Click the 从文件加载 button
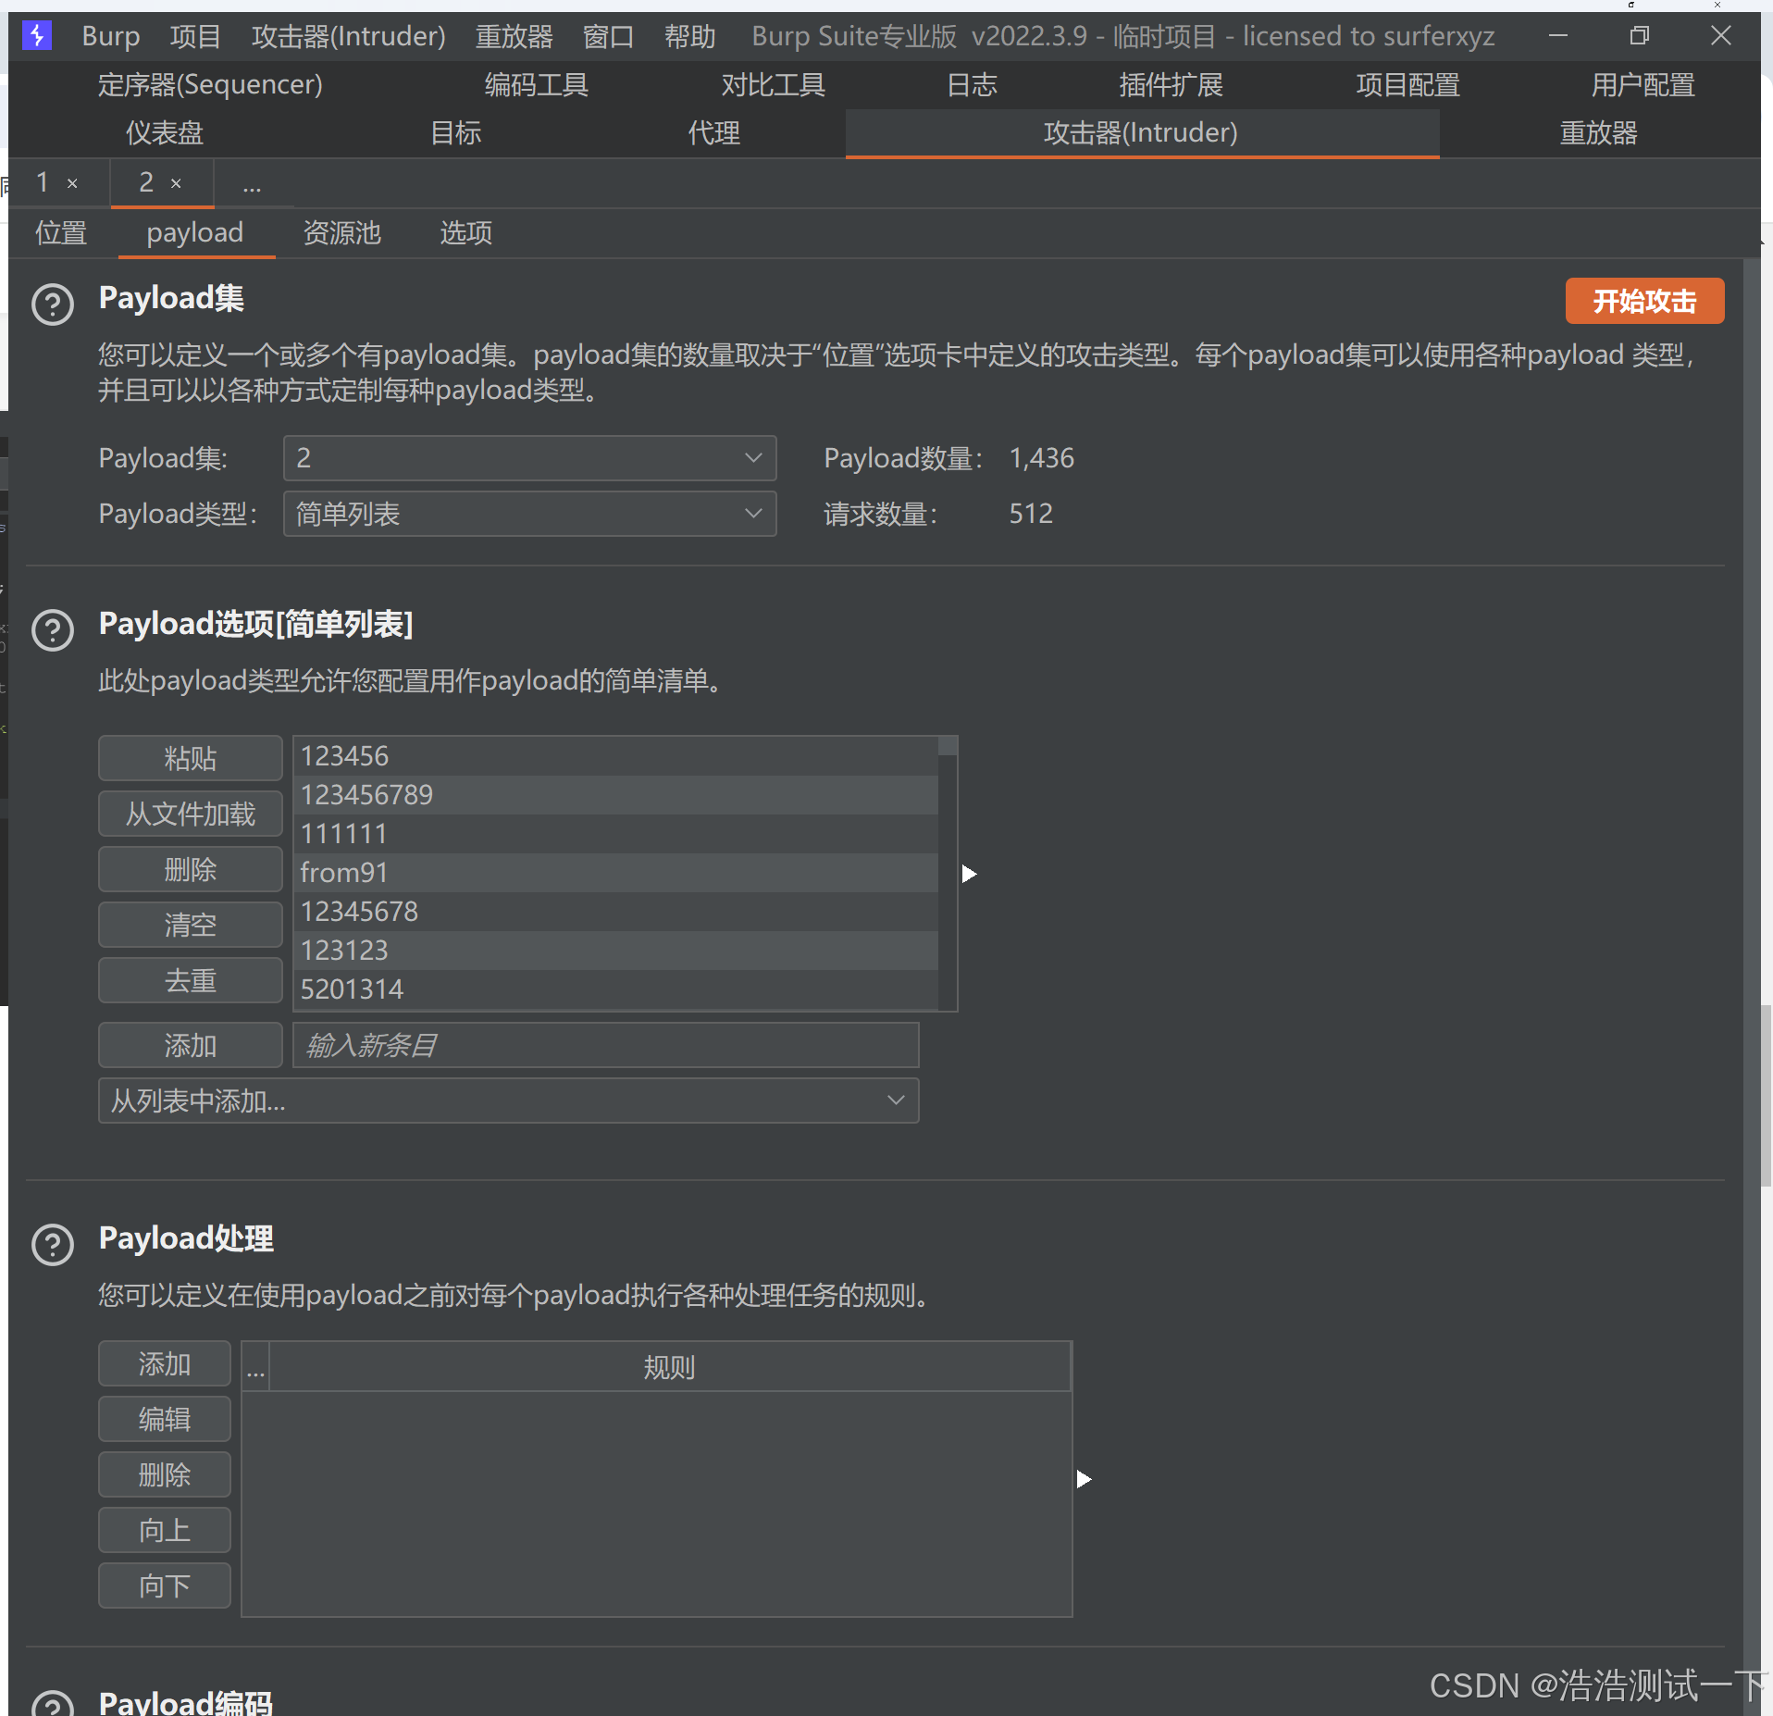This screenshot has height=1716, width=1773. (191, 814)
